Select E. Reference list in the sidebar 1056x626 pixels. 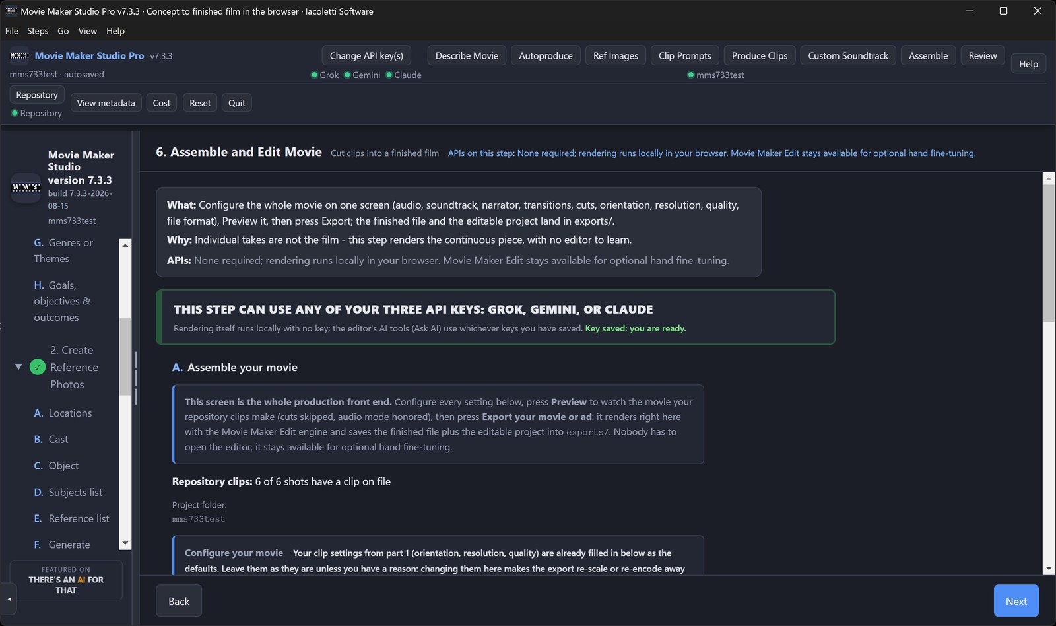(72, 518)
